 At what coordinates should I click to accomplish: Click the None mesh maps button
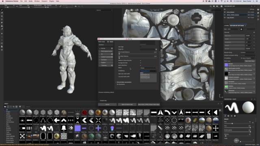pyautogui.click(x=111, y=42)
